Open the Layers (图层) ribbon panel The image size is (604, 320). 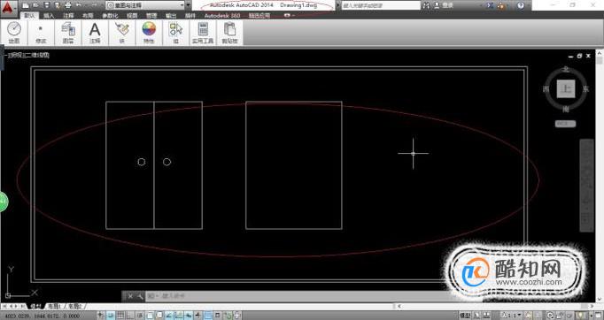[x=68, y=33]
